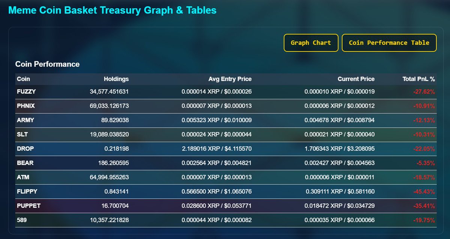Screen dimensions: 450x239
Task: Select PUPPET holdings 16.700704
Action: tap(115, 206)
